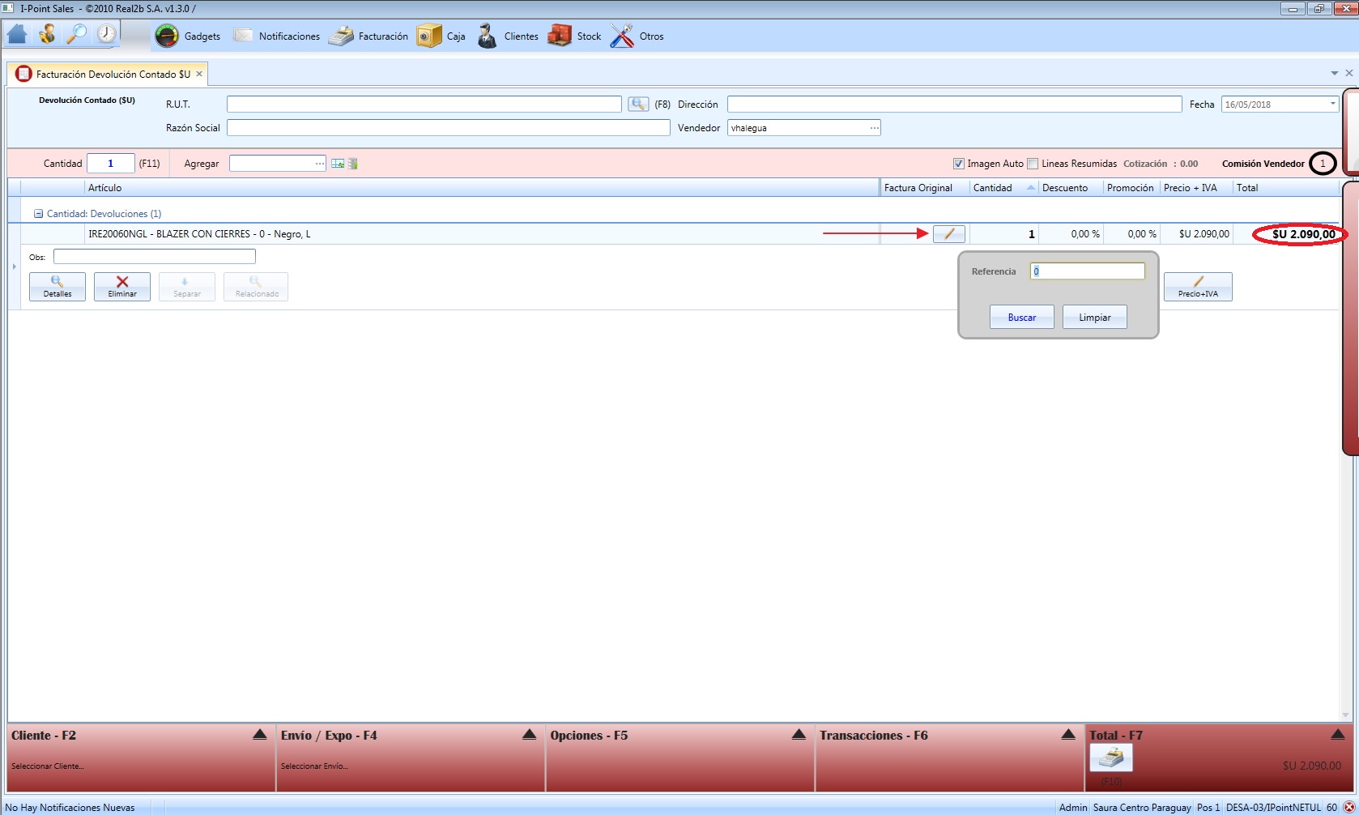This screenshot has width=1359, height=815.
Task: Open the magnifier search icon in toolbar
Action: [x=77, y=34]
